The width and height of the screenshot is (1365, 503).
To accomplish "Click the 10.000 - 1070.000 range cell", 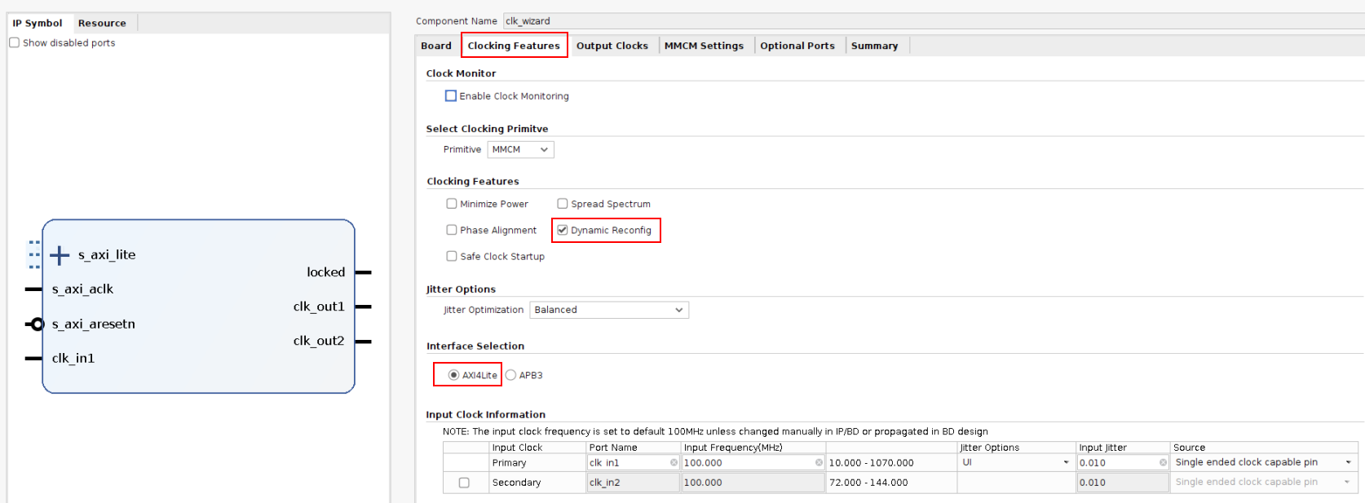I will click(x=891, y=463).
